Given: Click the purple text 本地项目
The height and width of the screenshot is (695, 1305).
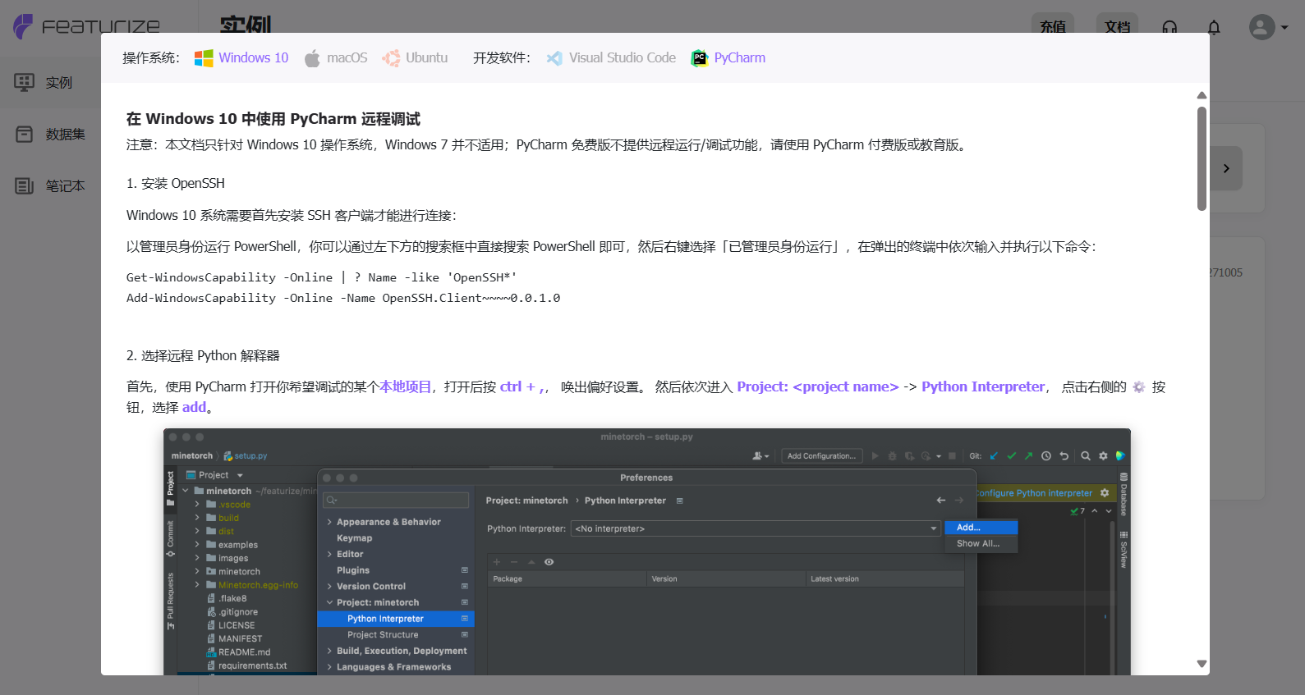Looking at the screenshot, I should pyautogui.click(x=405, y=386).
